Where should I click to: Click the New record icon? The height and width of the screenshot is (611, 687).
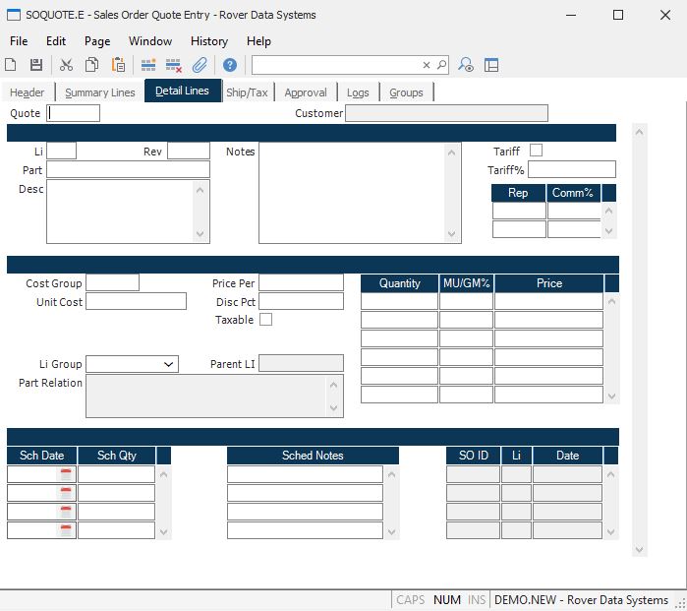pyautogui.click(x=11, y=65)
